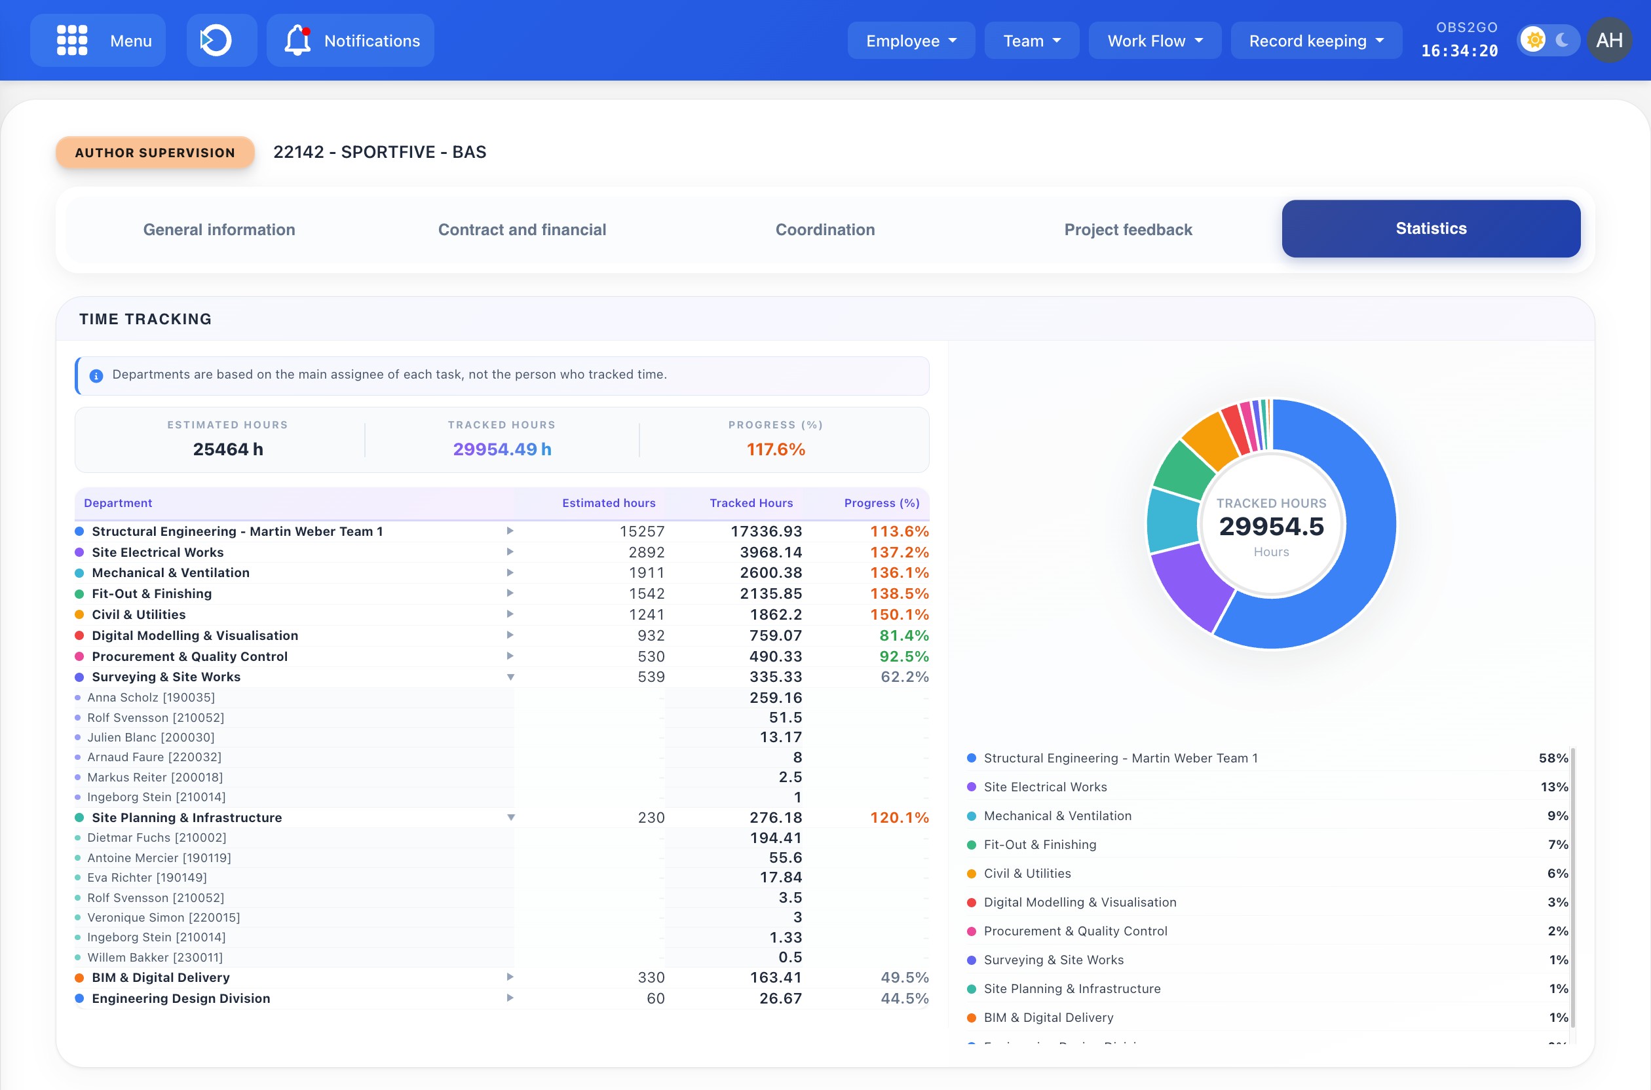Viewport: 1651px width, 1090px height.
Task: Open the Menu grid icon
Action: (x=71, y=39)
